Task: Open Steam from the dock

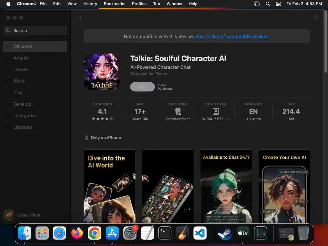Action: point(225,233)
